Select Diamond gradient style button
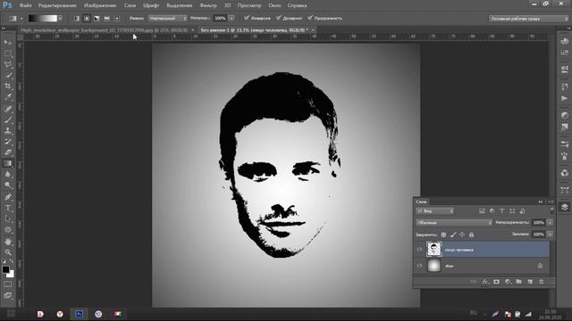This screenshot has width=572, height=321. click(117, 18)
